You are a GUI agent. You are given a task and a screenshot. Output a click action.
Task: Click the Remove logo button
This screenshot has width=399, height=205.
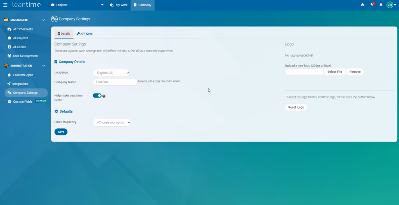click(355, 72)
